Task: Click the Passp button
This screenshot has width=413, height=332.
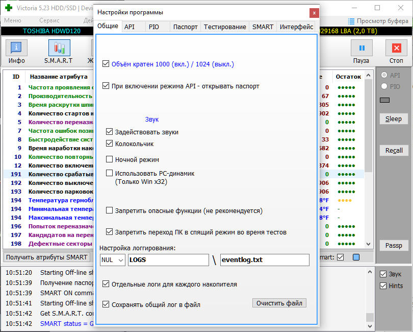Action: pyautogui.click(x=394, y=246)
